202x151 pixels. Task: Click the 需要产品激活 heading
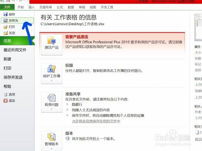click(77, 37)
